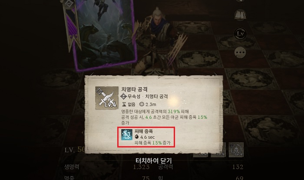Open the book codex icon
Viewport: 304px width, 180px height.
pyautogui.click(x=240, y=15)
